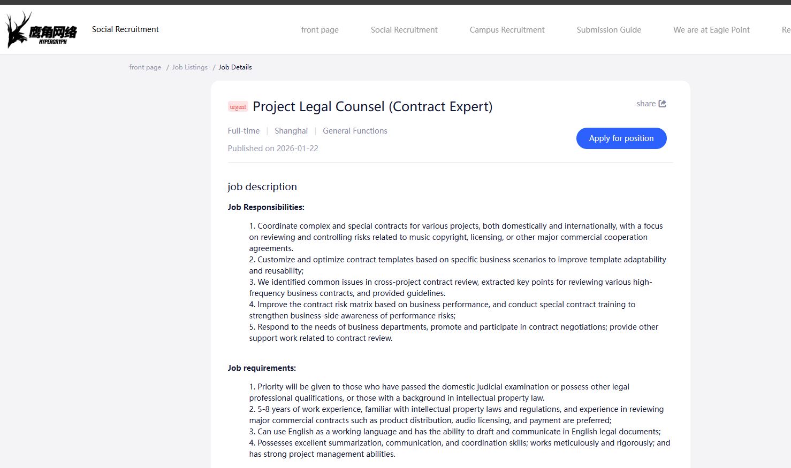Click the share icon
The width and height of the screenshot is (791, 468).
663,104
